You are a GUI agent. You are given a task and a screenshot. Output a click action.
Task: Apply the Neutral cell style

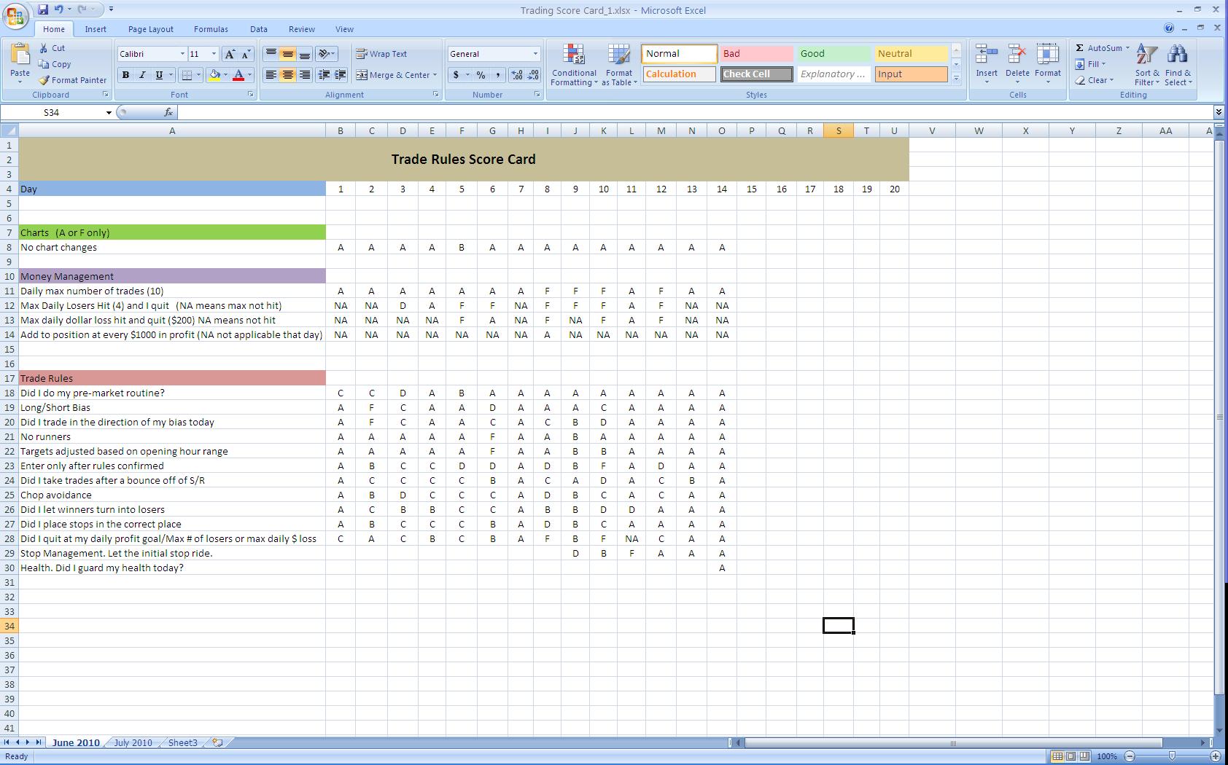pyautogui.click(x=911, y=54)
